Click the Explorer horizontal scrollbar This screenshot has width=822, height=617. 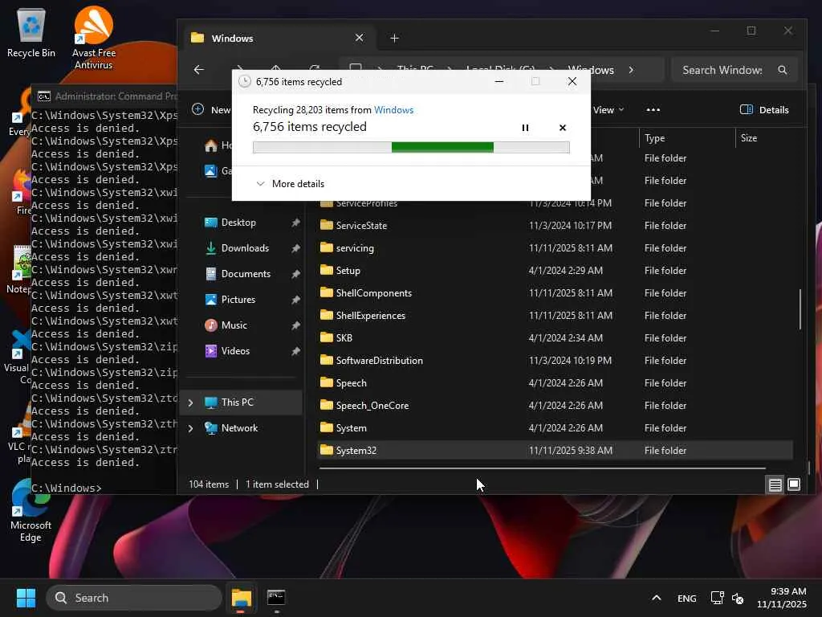tap(542, 468)
